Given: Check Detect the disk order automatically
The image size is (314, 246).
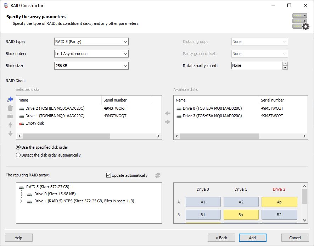Looking at the screenshot, I should pyautogui.click(x=18, y=155).
